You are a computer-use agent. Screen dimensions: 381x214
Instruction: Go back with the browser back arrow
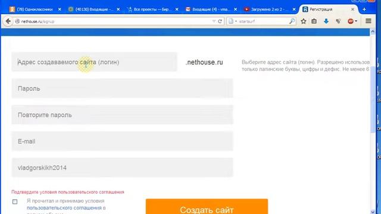(x=8, y=21)
